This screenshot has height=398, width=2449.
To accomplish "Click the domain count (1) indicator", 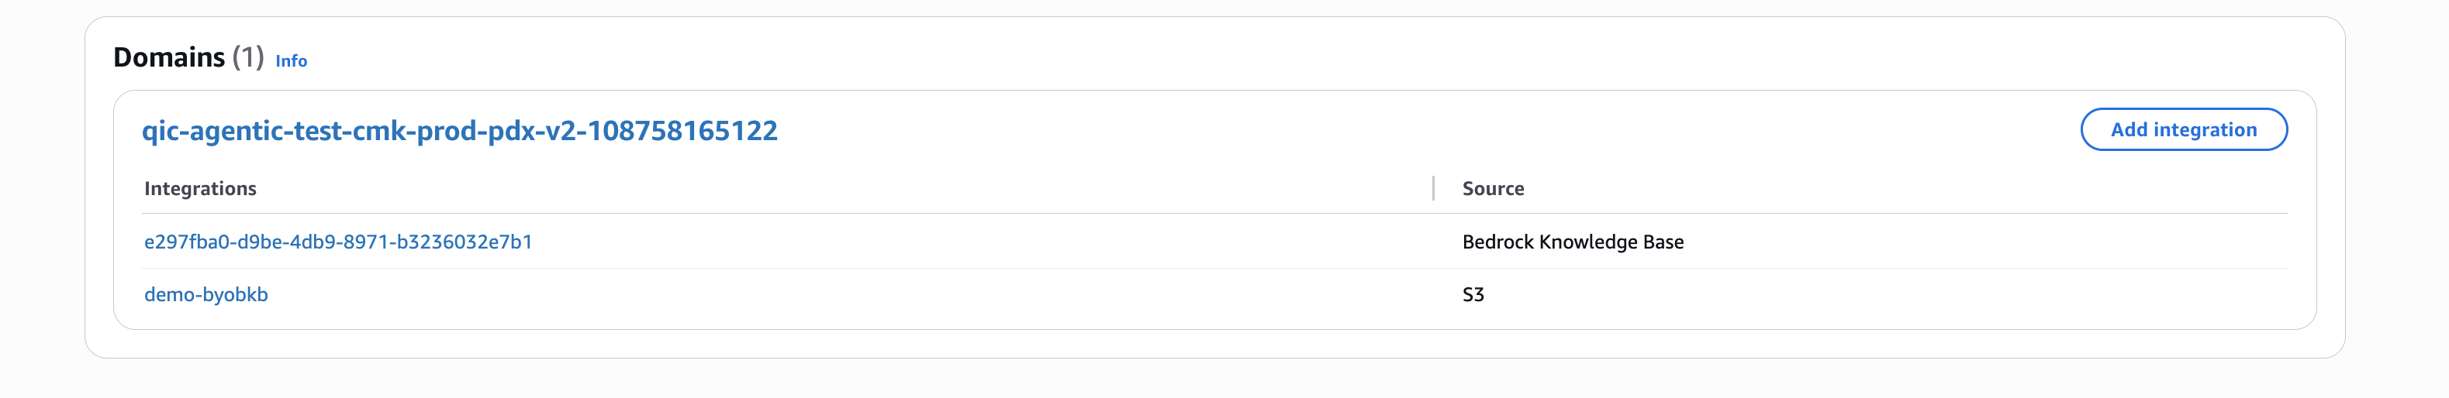I will click(x=248, y=57).
